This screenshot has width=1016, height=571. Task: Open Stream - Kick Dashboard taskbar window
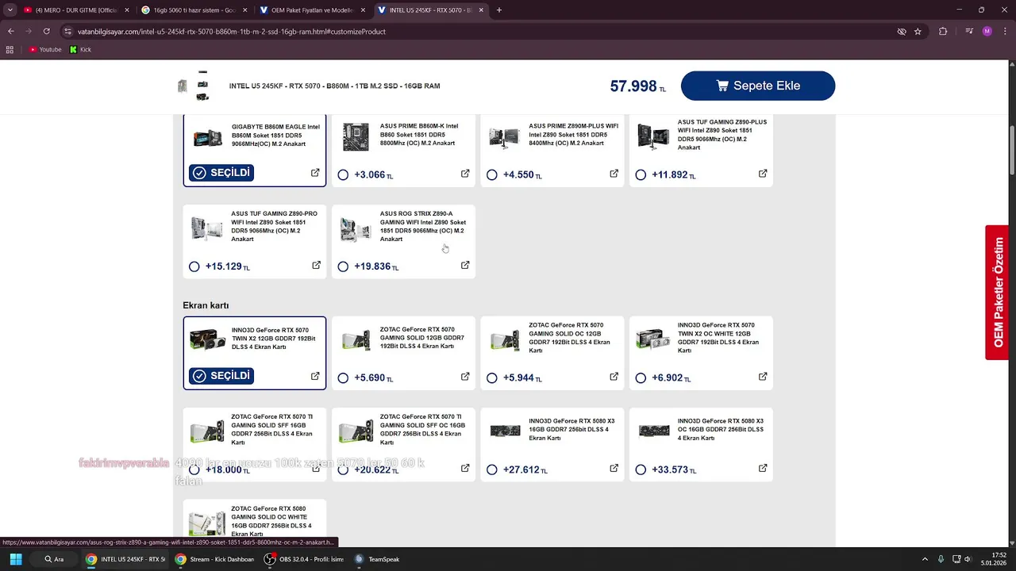[216, 559]
